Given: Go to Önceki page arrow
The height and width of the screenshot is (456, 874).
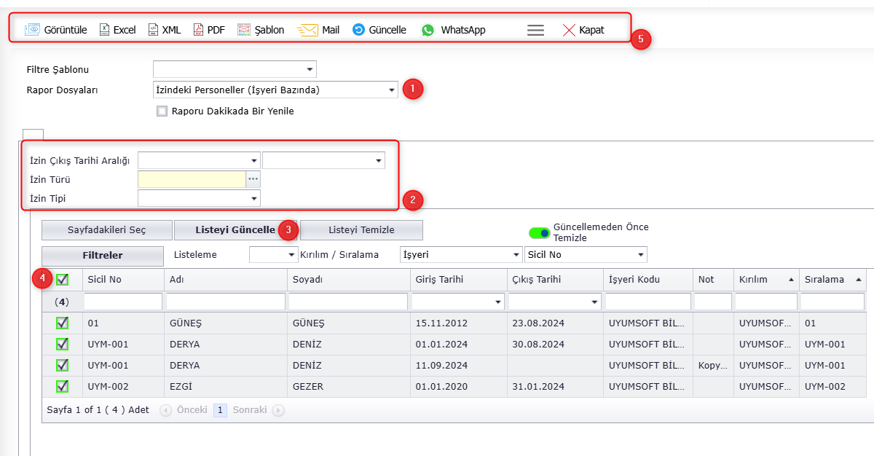Looking at the screenshot, I should 166,410.
